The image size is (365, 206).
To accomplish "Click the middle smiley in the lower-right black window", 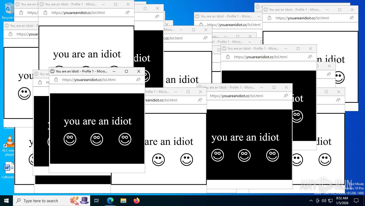I will [x=244, y=155].
